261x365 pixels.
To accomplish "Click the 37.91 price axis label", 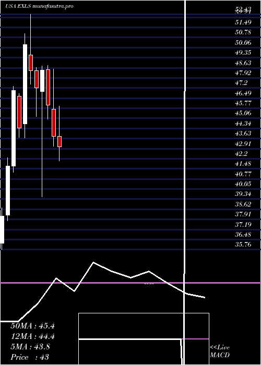I will [243, 214].
